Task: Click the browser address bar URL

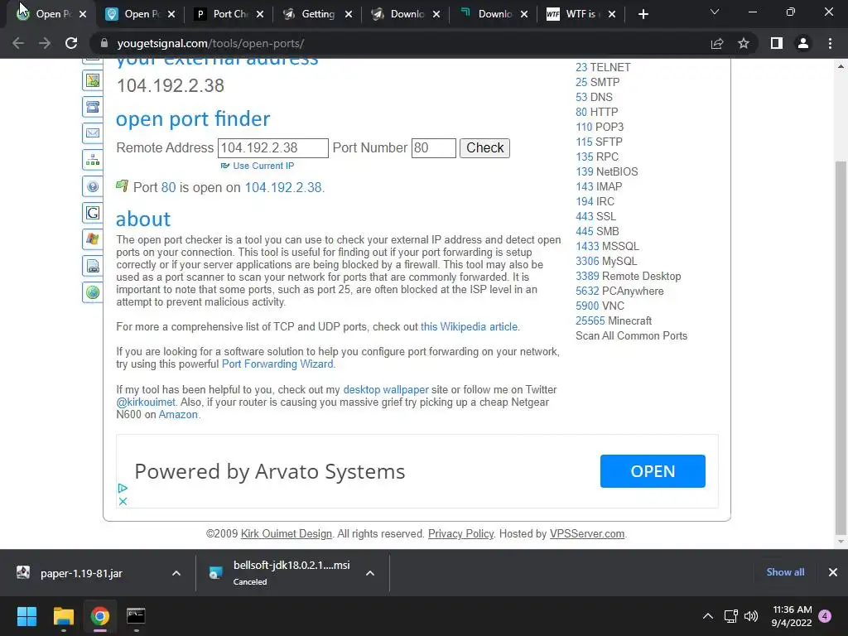Action: click(210, 43)
